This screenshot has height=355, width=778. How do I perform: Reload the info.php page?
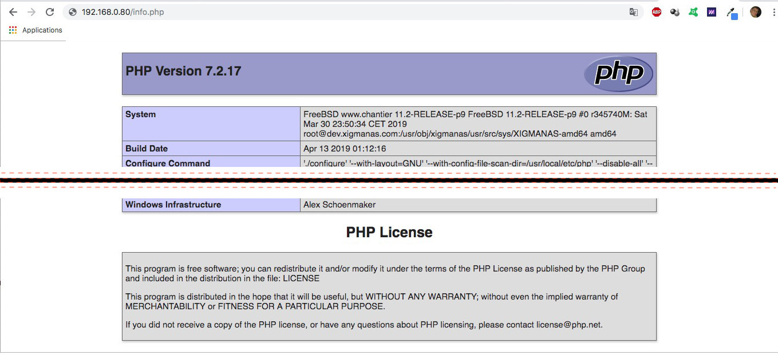coord(50,12)
